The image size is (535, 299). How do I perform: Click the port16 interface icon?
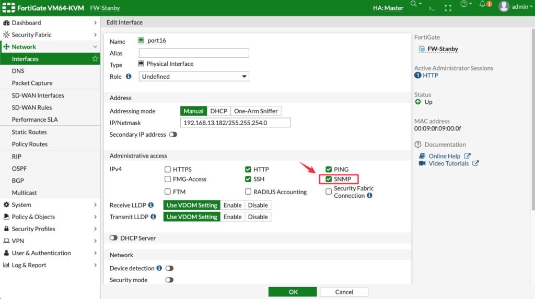(141, 40)
